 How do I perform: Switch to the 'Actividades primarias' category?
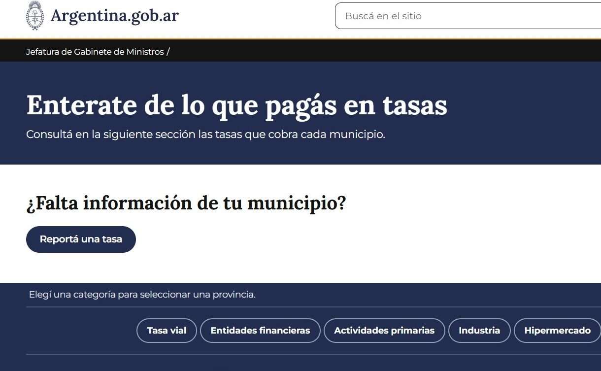point(384,331)
